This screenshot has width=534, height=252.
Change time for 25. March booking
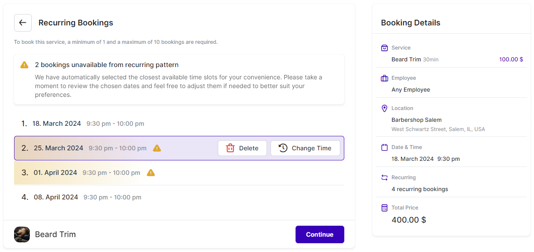point(305,148)
